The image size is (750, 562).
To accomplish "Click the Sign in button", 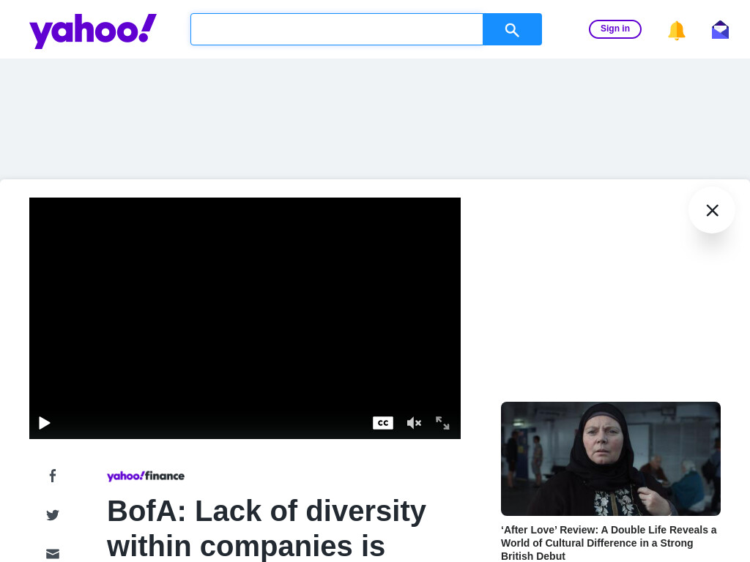I will click(615, 29).
